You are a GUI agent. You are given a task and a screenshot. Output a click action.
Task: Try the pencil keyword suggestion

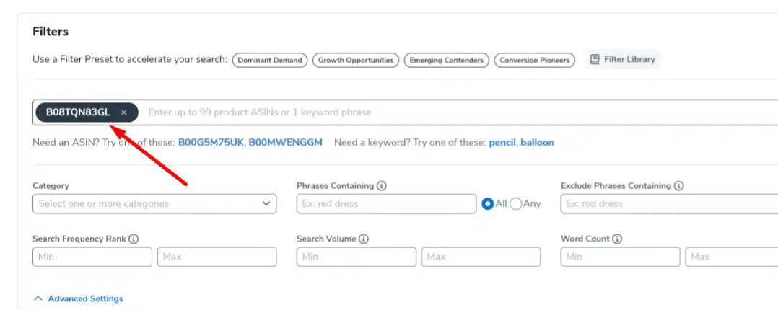coord(502,143)
